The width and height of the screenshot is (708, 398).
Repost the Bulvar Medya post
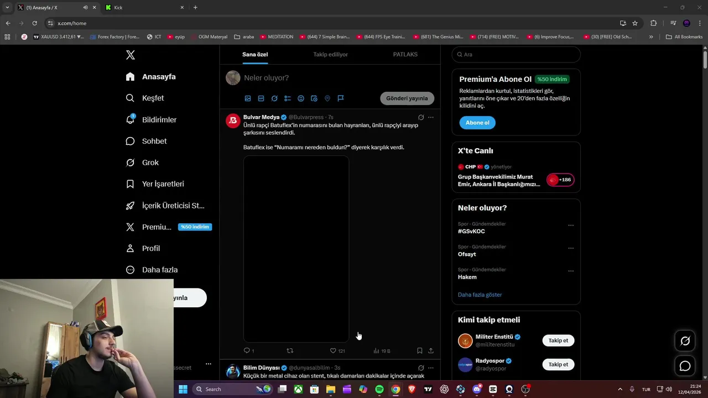(290, 350)
